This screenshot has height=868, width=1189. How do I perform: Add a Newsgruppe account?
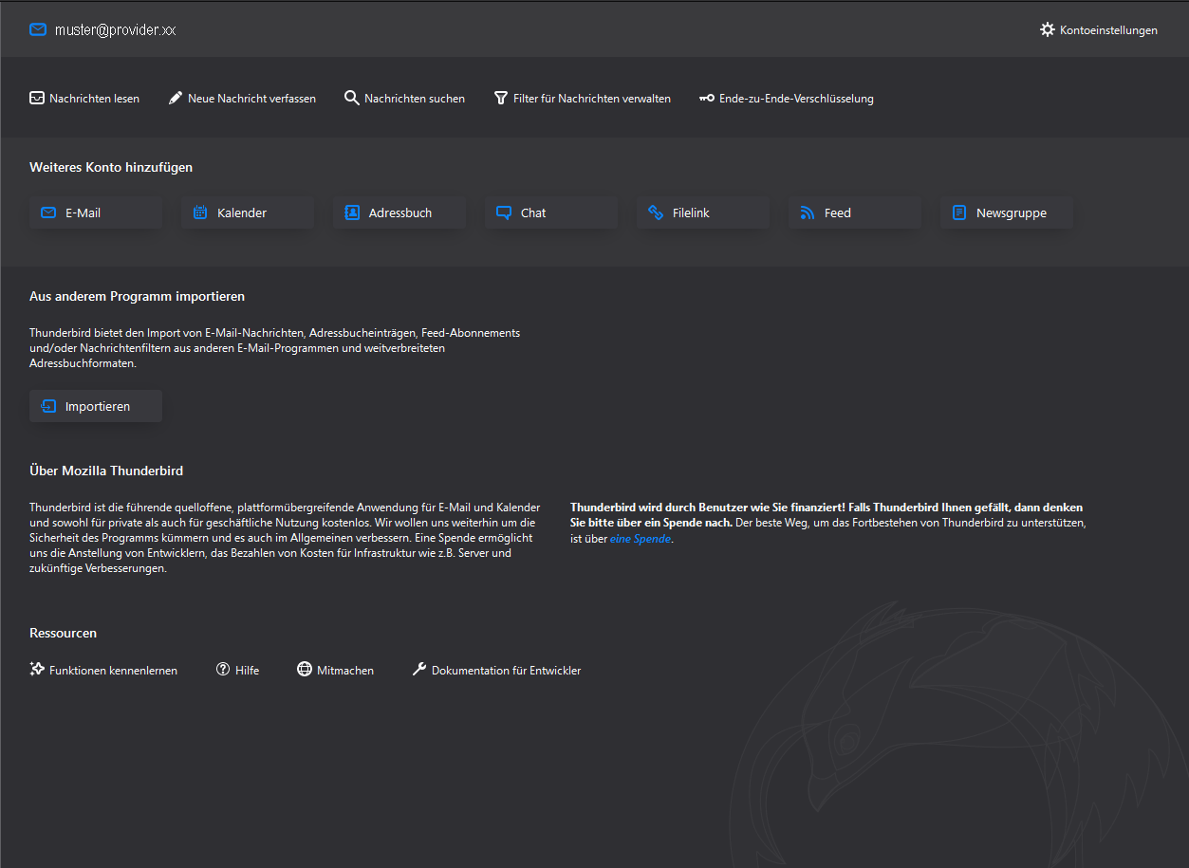1007,212
